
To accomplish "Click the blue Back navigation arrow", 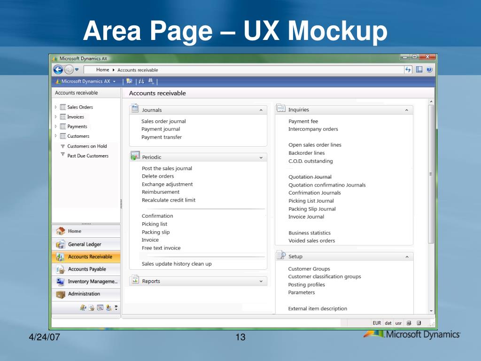I will tap(58, 70).
